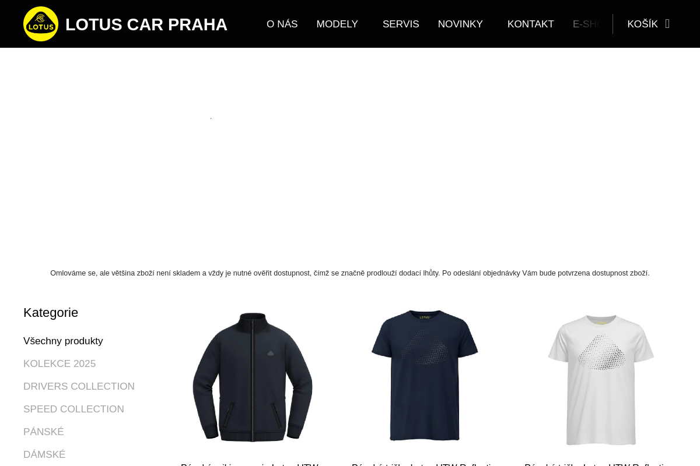The image size is (700, 466).
Task: Click the yellow Lotus logo icon
Action: click(41, 24)
